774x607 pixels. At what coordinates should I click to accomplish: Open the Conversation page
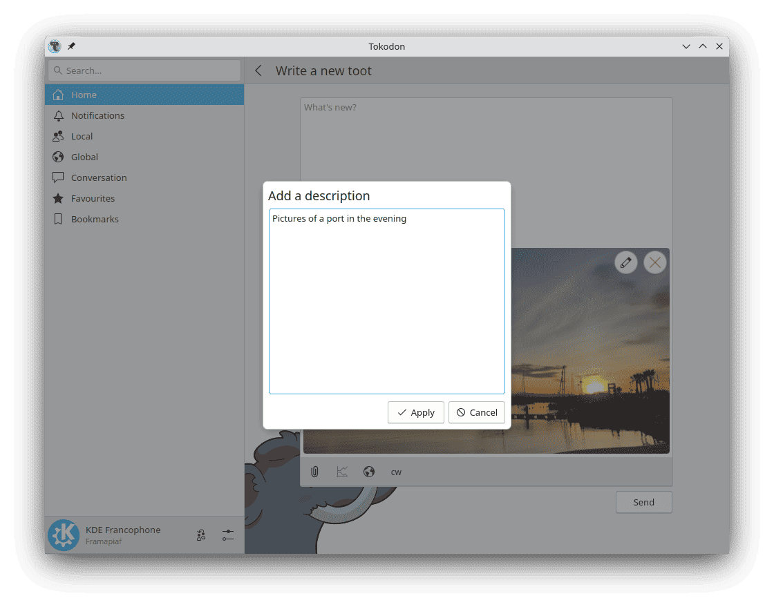144,177
